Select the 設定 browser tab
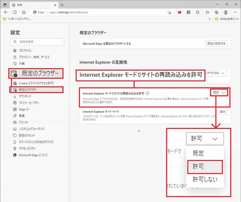The width and height of the screenshot is (241, 202). [x=34, y=5]
